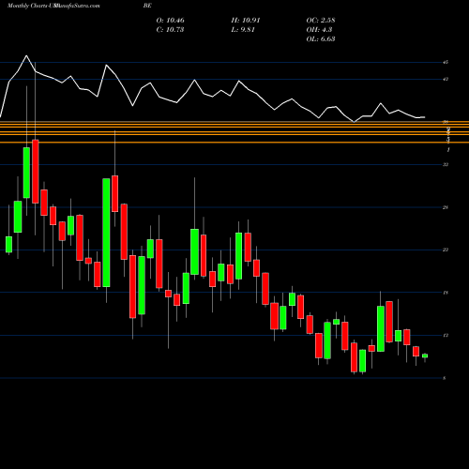The height and width of the screenshot is (469, 469).
Task: Click the '18' price axis label
Action: (x=446, y=293)
